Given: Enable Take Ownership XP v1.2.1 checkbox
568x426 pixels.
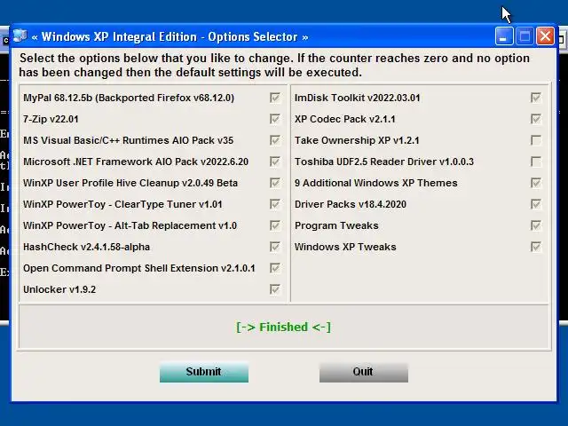Looking at the screenshot, I should tap(536, 140).
